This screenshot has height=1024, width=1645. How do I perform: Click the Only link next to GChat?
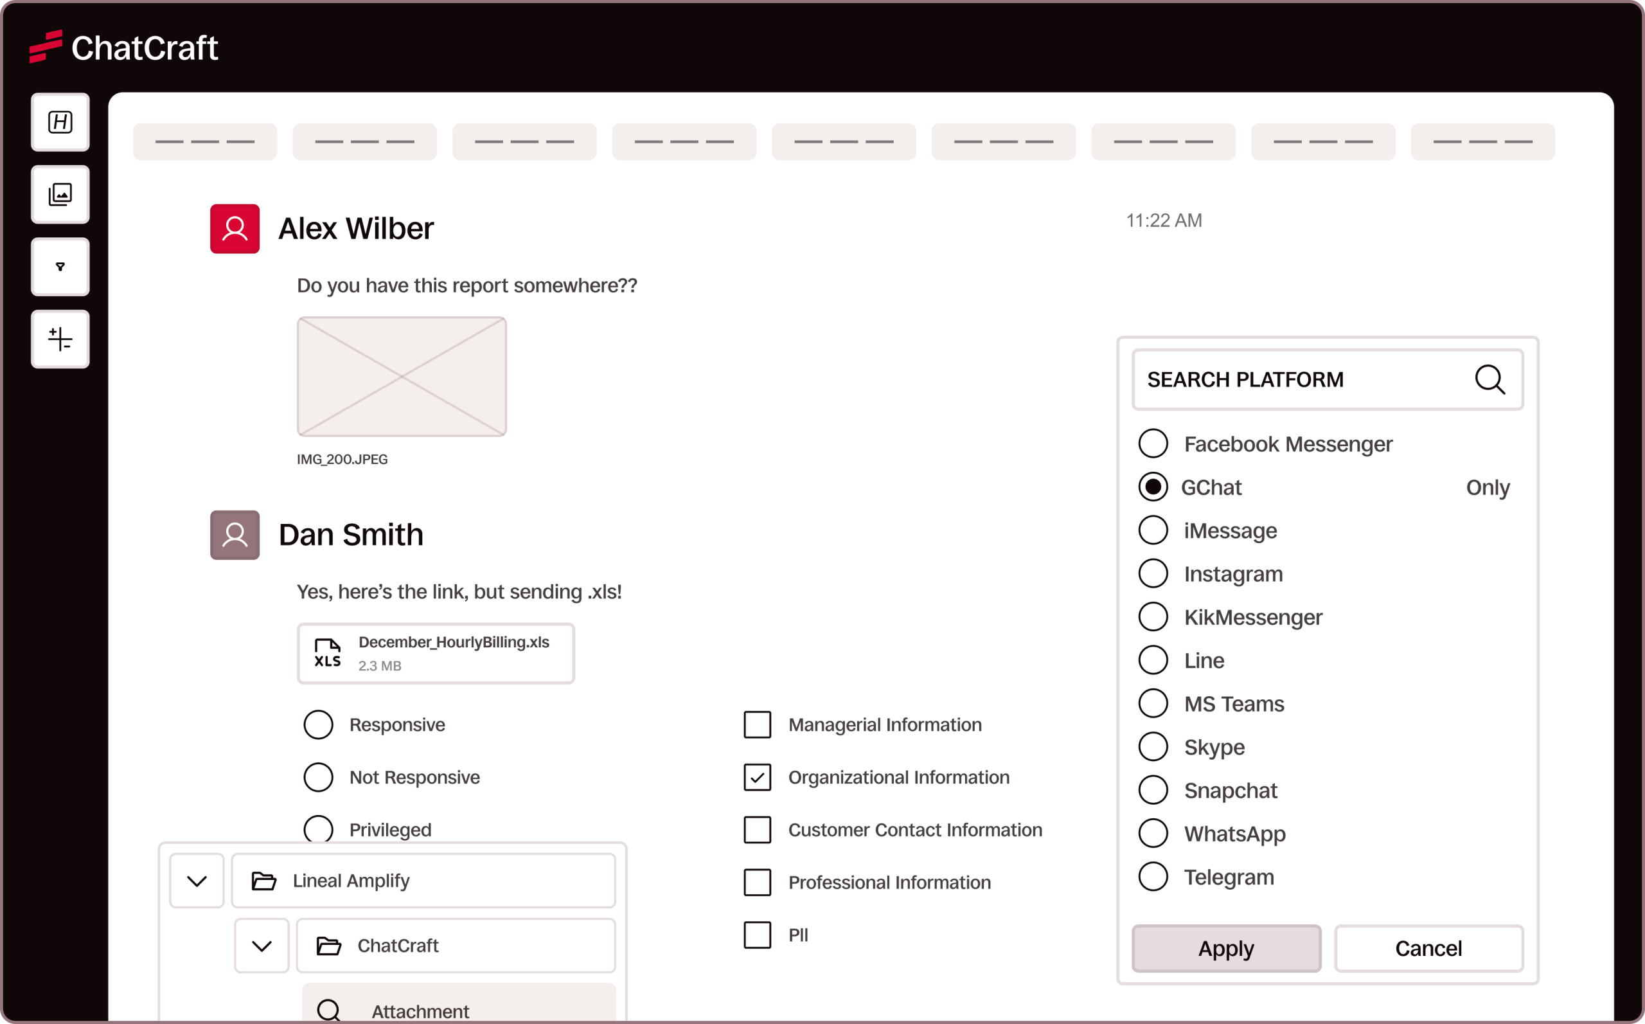pos(1488,488)
